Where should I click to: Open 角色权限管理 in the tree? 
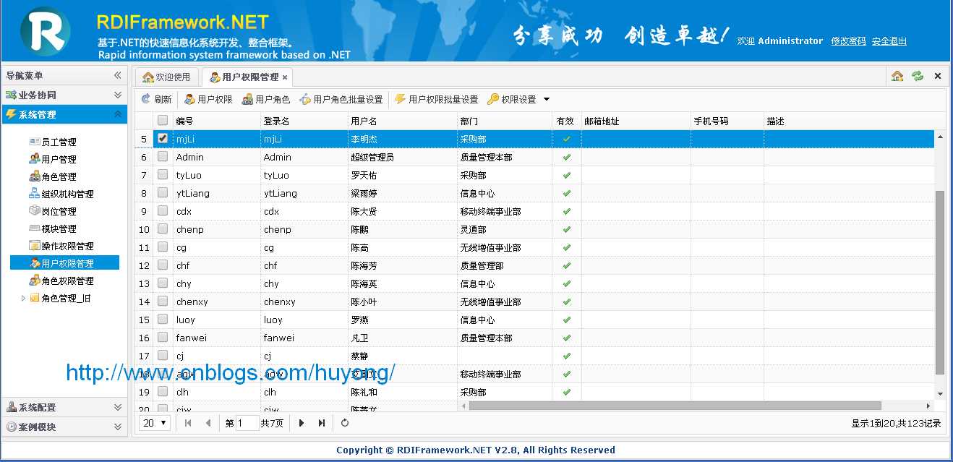point(67,281)
